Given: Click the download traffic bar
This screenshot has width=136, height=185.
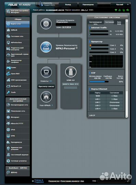Looking at the screenshot, I should click(99, 31).
